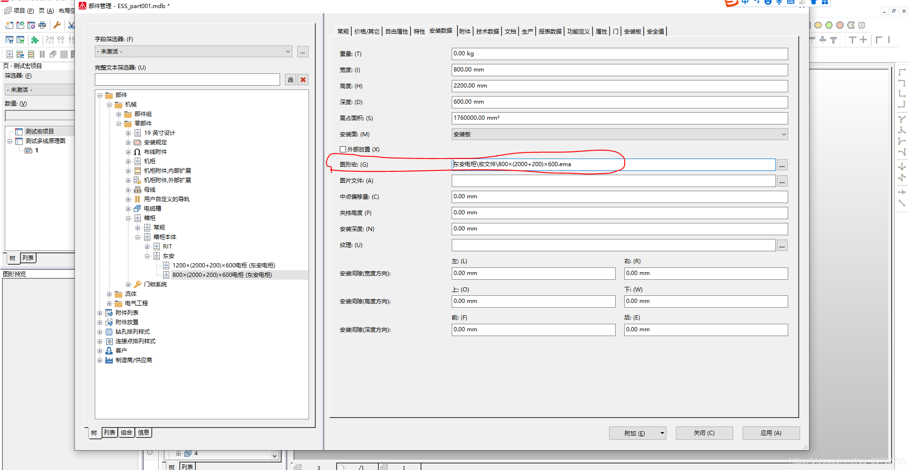910x470 pixels.
Task: Enable the 外部放置 checkbox
Action: click(x=343, y=150)
